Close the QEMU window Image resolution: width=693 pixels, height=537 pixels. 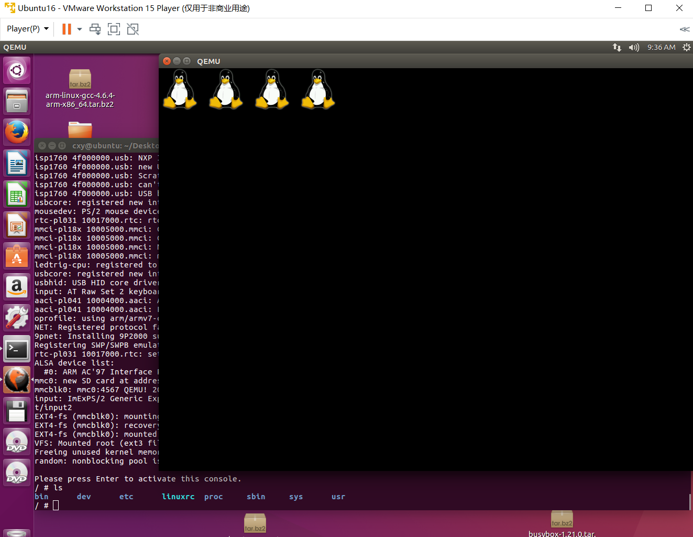[167, 61]
